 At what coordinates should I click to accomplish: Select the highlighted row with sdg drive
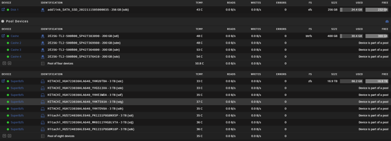(x=195, y=102)
